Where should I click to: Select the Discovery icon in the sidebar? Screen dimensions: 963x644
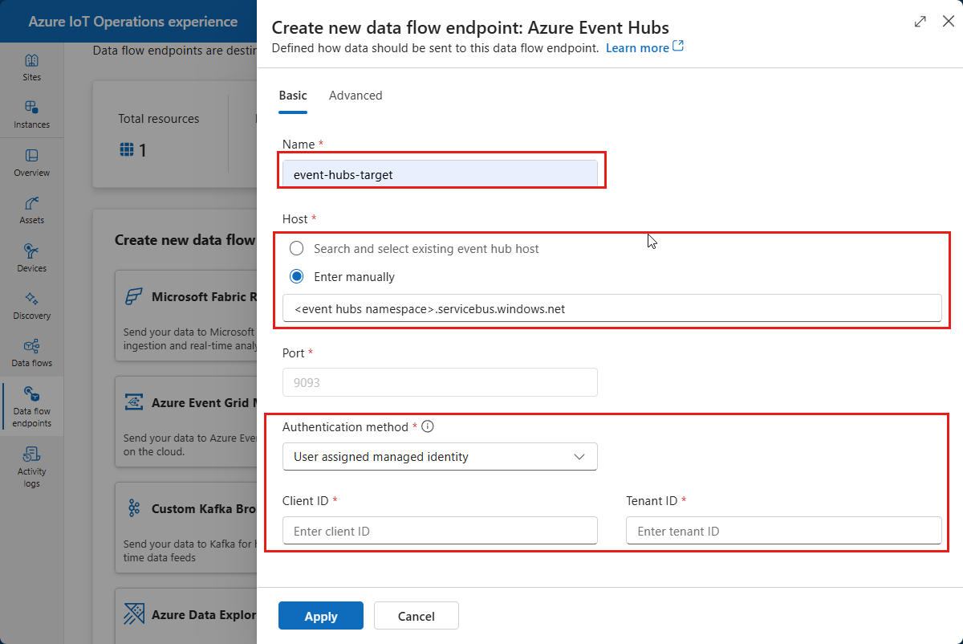pos(31,304)
